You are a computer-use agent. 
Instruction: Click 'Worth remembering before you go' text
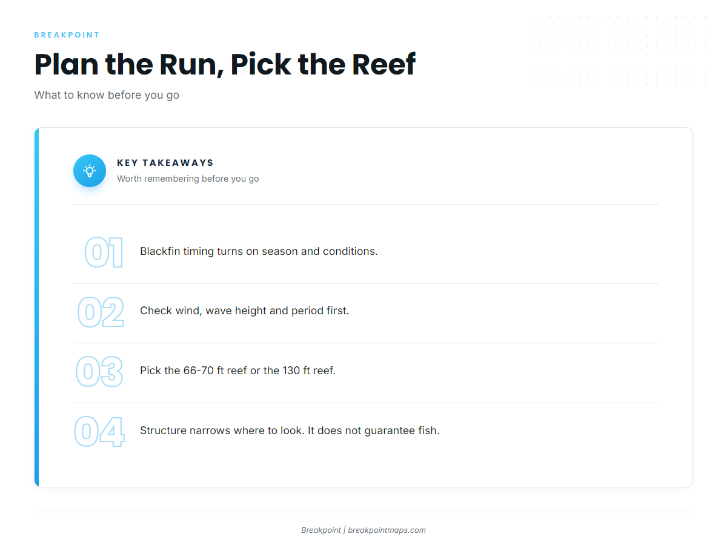coord(188,179)
